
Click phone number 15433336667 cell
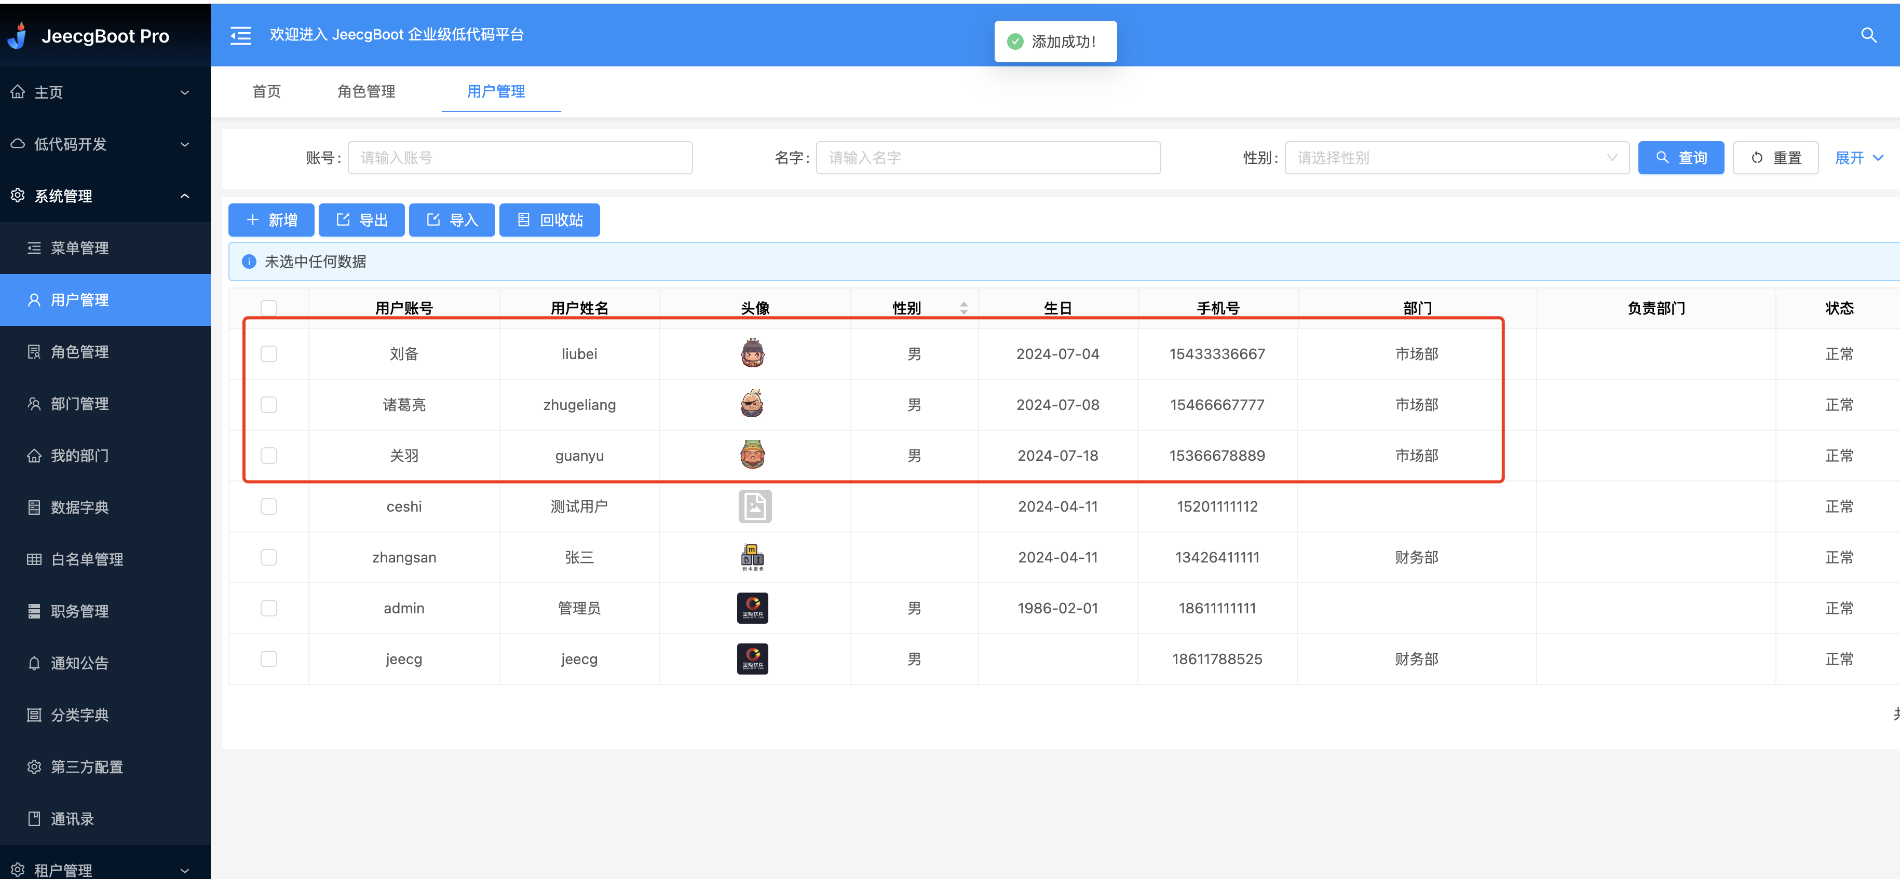point(1217,354)
